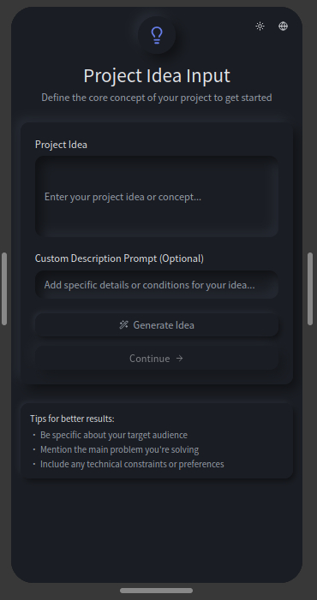The image size is (317, 600).
Task: Click the magic wand icon on Generate Idea
Action: tap(123, 325)
